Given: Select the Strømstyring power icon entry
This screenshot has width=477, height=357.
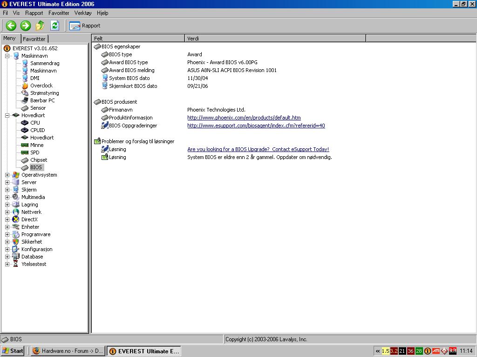Looking at the screenshot, I should pos(44,93).
